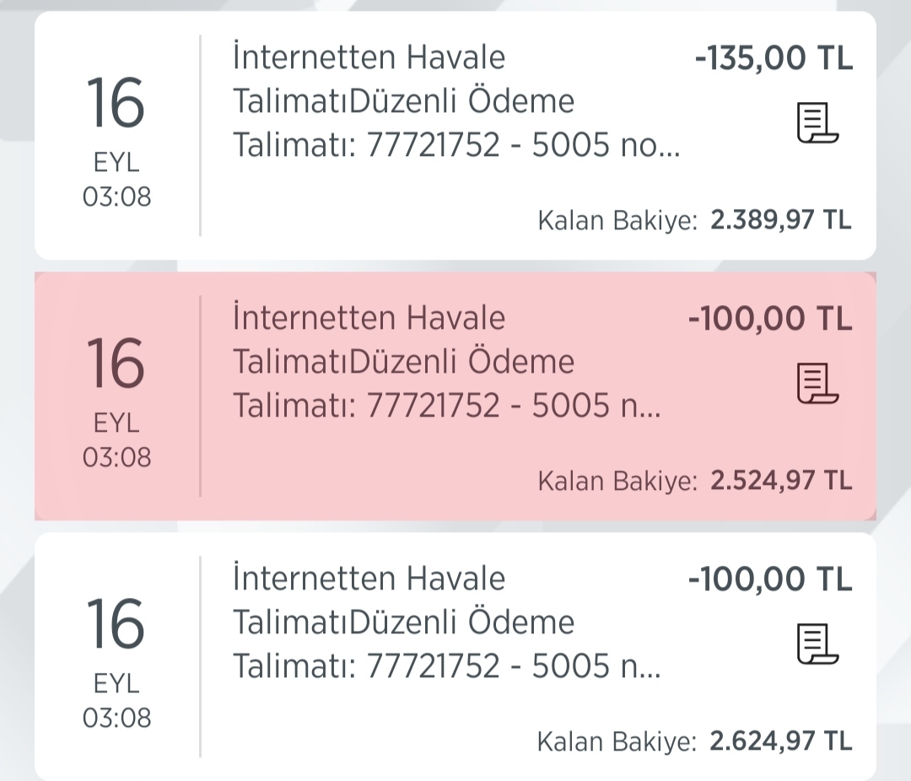Tap the Kalan Bakiye label in the top card
This screenshot has height=781, width=911.
click(617, 221)
